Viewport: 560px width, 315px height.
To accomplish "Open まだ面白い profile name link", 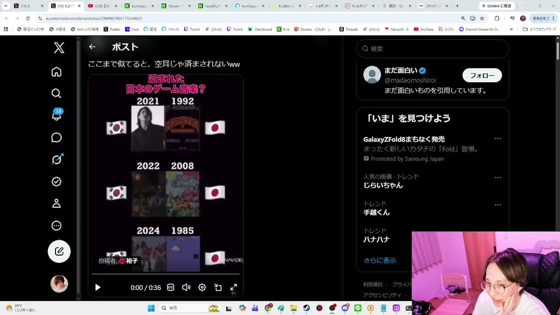I will tap(401, 70).
